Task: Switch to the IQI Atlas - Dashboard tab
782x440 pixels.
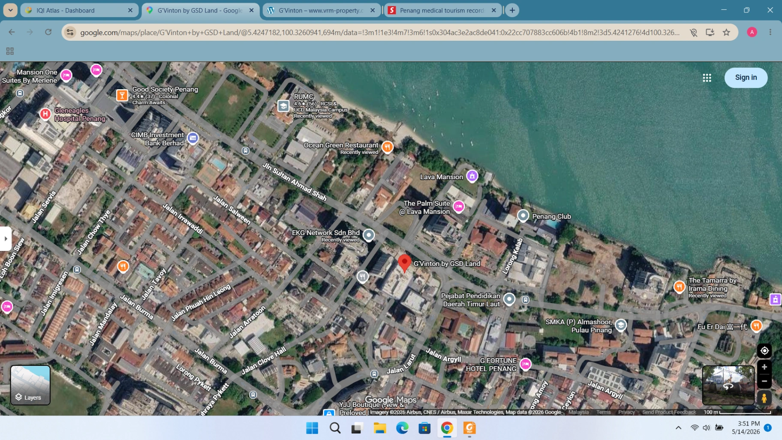Action: coord(79,10)
